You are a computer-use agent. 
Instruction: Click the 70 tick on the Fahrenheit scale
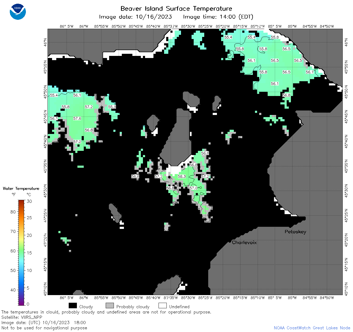pyautogui.click(x=13, y=231)
